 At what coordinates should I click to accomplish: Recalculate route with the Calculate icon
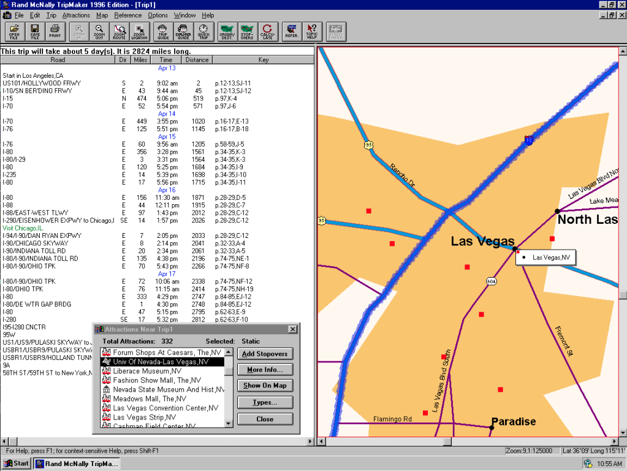click(x=267, y=31)
